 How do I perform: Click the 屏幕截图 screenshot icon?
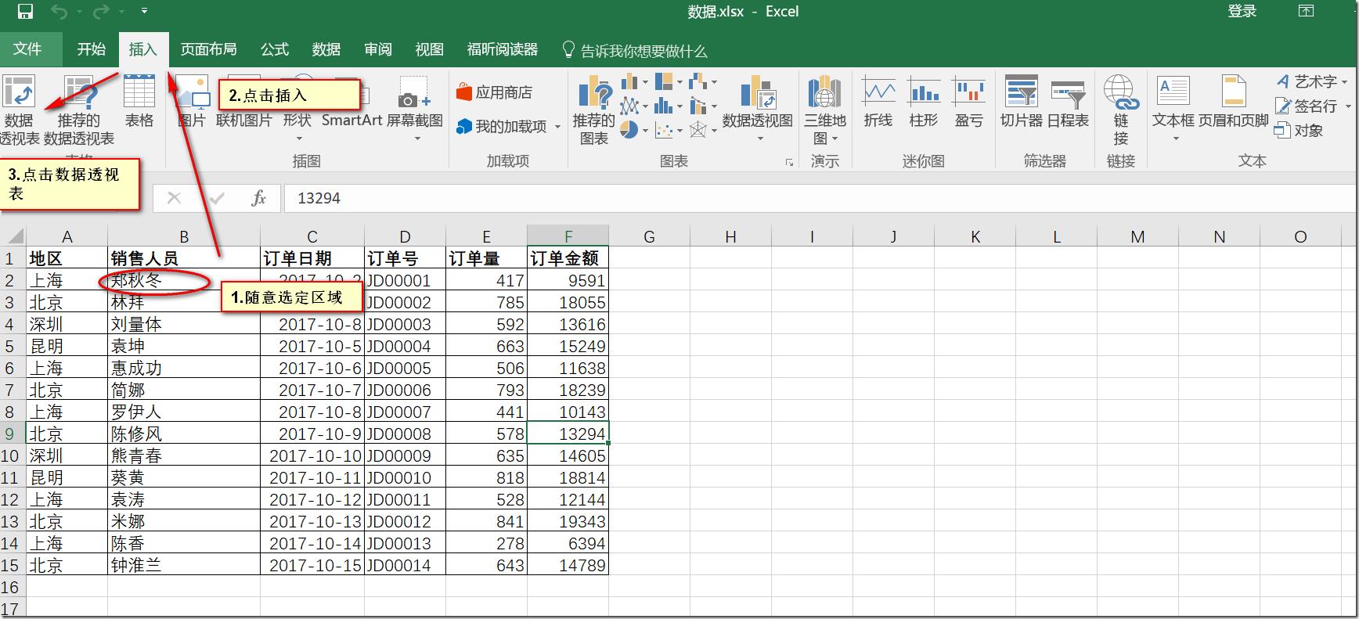point(414,94)
